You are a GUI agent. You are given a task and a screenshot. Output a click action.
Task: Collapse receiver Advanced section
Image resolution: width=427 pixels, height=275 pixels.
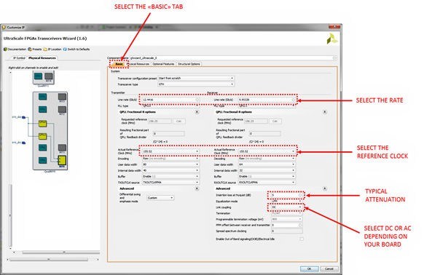[324, 188]
